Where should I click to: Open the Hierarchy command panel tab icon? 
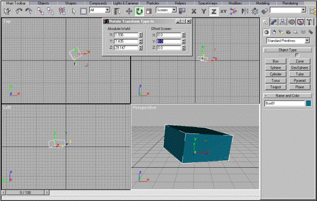pyautogui.click(x=283, y=22)
